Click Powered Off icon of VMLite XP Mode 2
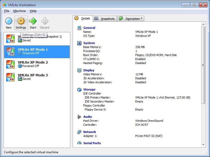Viewport: 210px width, 157px height. coord(20,66)
